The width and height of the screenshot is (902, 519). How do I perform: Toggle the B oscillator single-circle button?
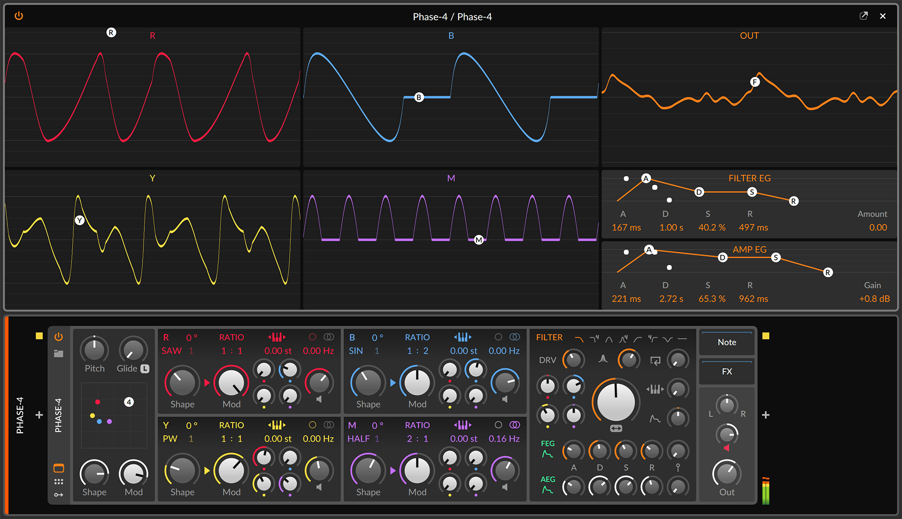pyautogui.click(x=498, y=337)
